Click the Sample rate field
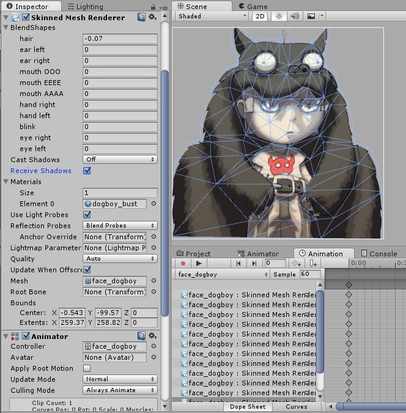Viewport: 406px width, 413px height. pos(310,274)
